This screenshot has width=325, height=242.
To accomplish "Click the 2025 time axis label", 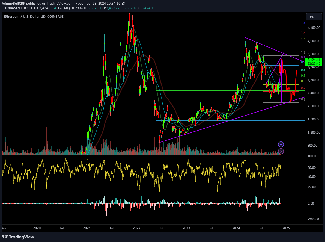I will [x=286, y=228].
